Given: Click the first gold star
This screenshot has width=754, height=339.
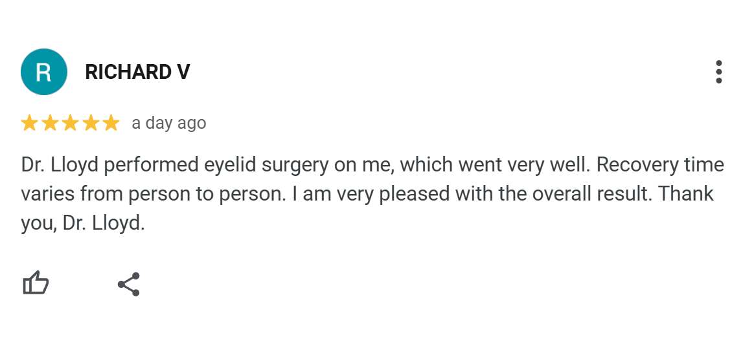Looking at the screenshot, I should [x=29, y=123].
